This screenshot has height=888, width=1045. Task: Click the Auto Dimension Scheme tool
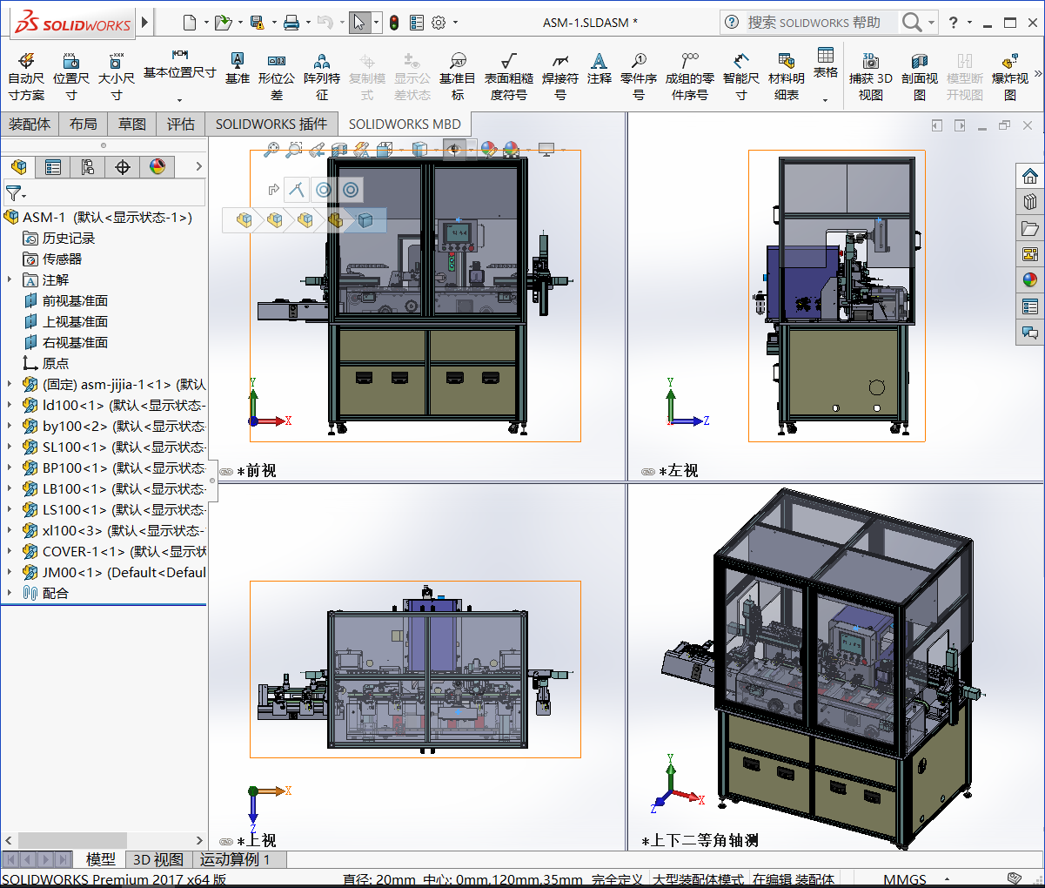point(26,76)
